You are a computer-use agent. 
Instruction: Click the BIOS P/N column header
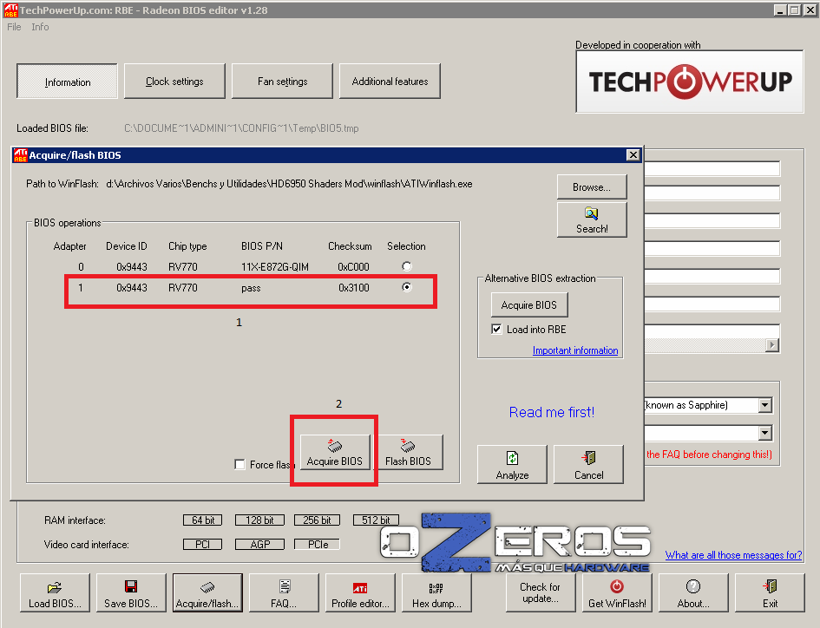pyautogui.click(x=262, y=246)
